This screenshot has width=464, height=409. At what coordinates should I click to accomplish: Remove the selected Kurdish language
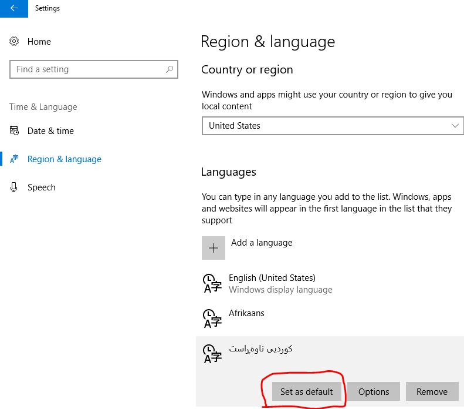(432, 391)
